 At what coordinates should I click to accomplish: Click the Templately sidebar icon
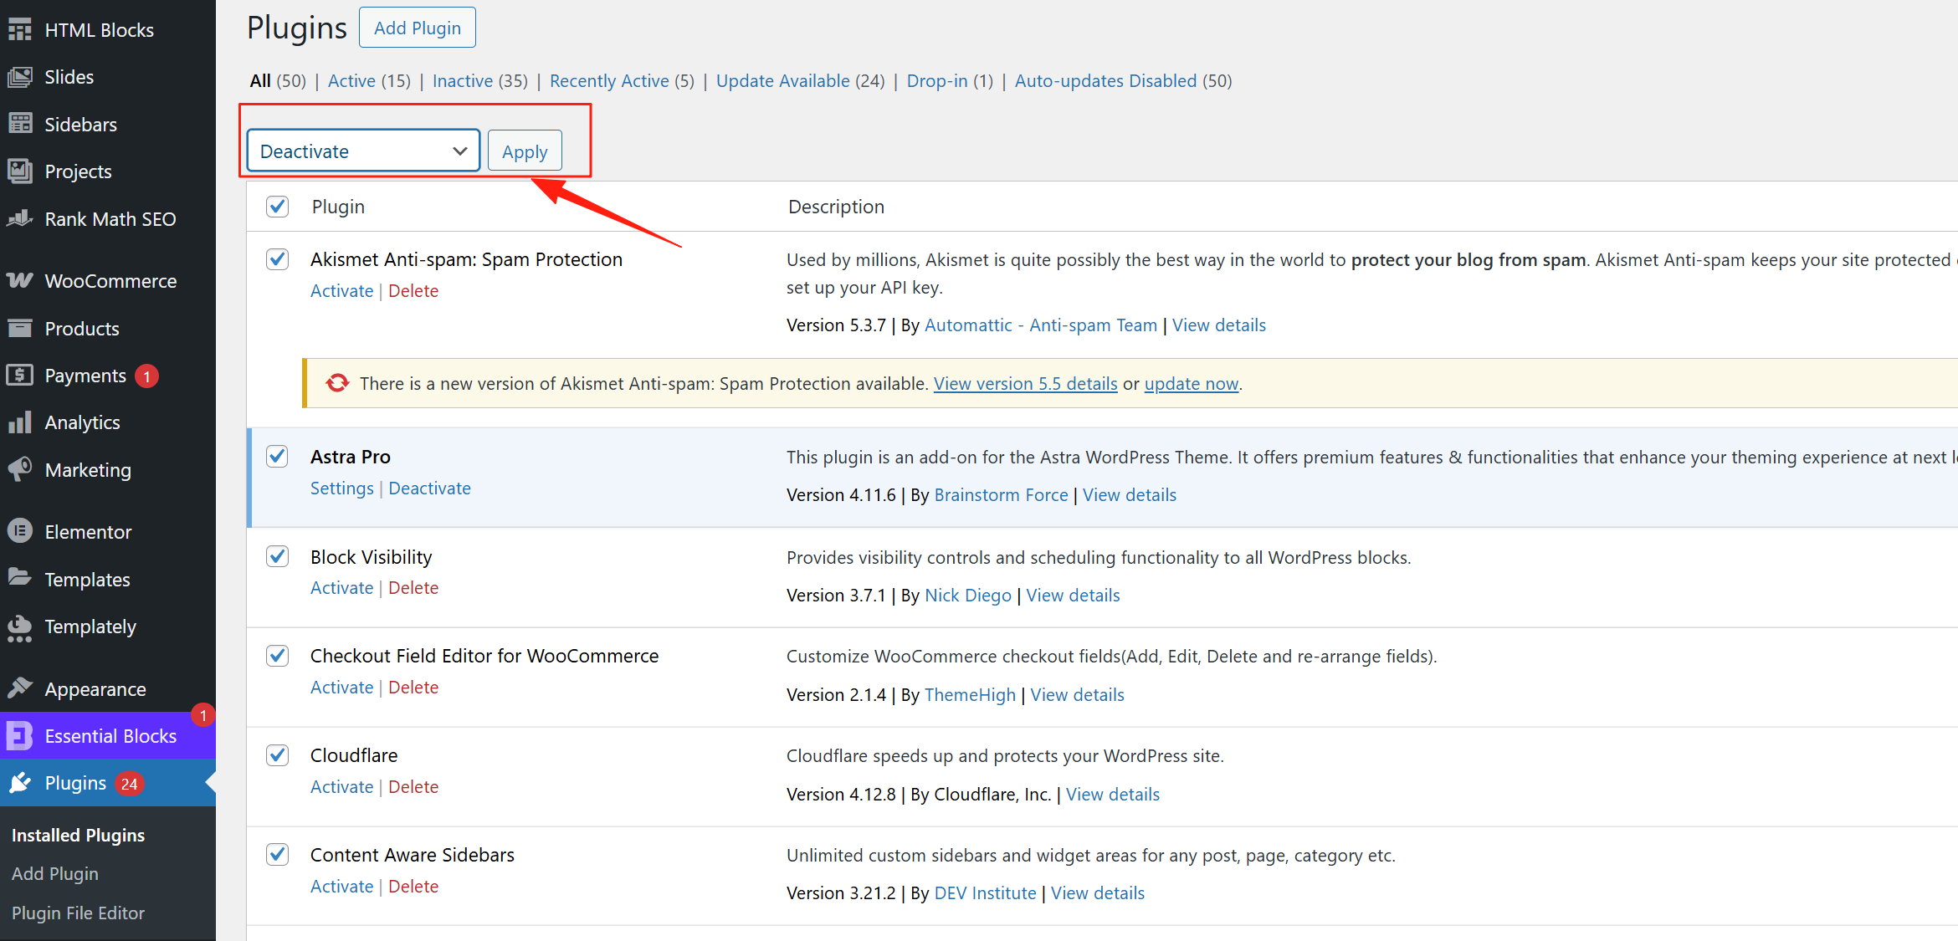click(19, 627)
